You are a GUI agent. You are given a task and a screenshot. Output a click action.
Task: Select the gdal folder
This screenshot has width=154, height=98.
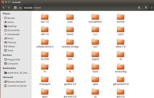[x=95, y=81]
